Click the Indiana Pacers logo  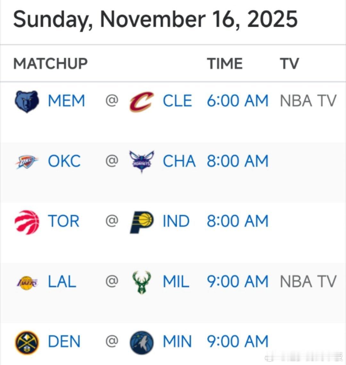point(142,222)
